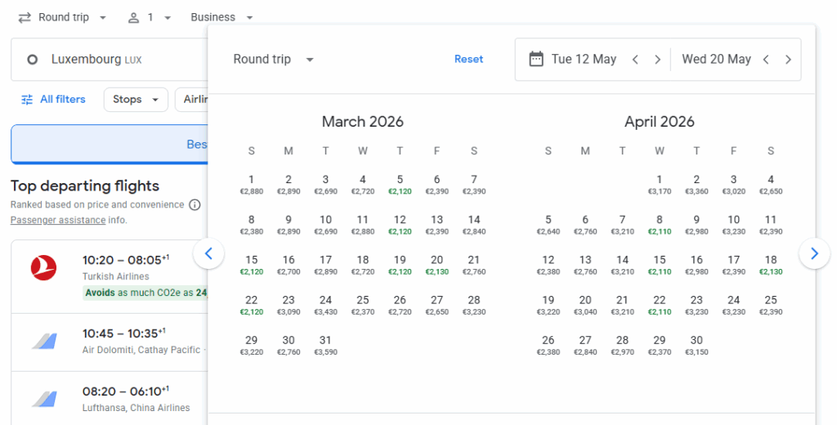Click the calendar icon beside Tue 12 May
This screenshot has width=837, height=425.
pos(536,59)
